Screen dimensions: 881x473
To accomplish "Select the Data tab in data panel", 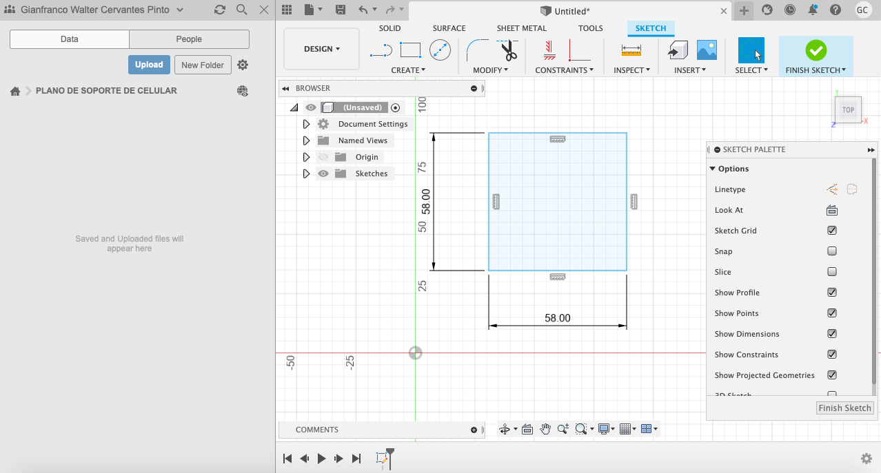I will click(70, 39).
